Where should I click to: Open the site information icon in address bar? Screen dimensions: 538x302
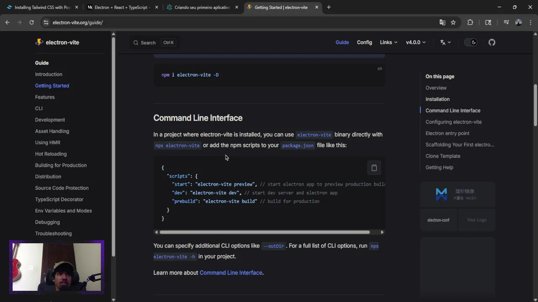pyautogui.click(x=45, y=23)
